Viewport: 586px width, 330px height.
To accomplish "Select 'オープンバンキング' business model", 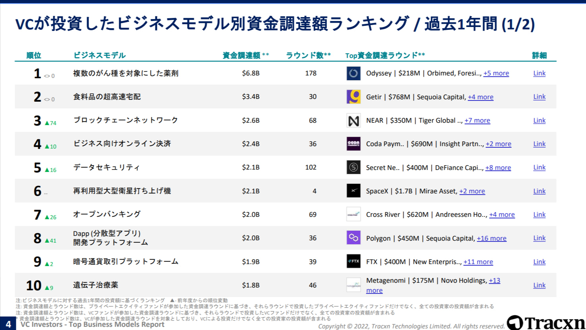I will [x=107, y=214].
